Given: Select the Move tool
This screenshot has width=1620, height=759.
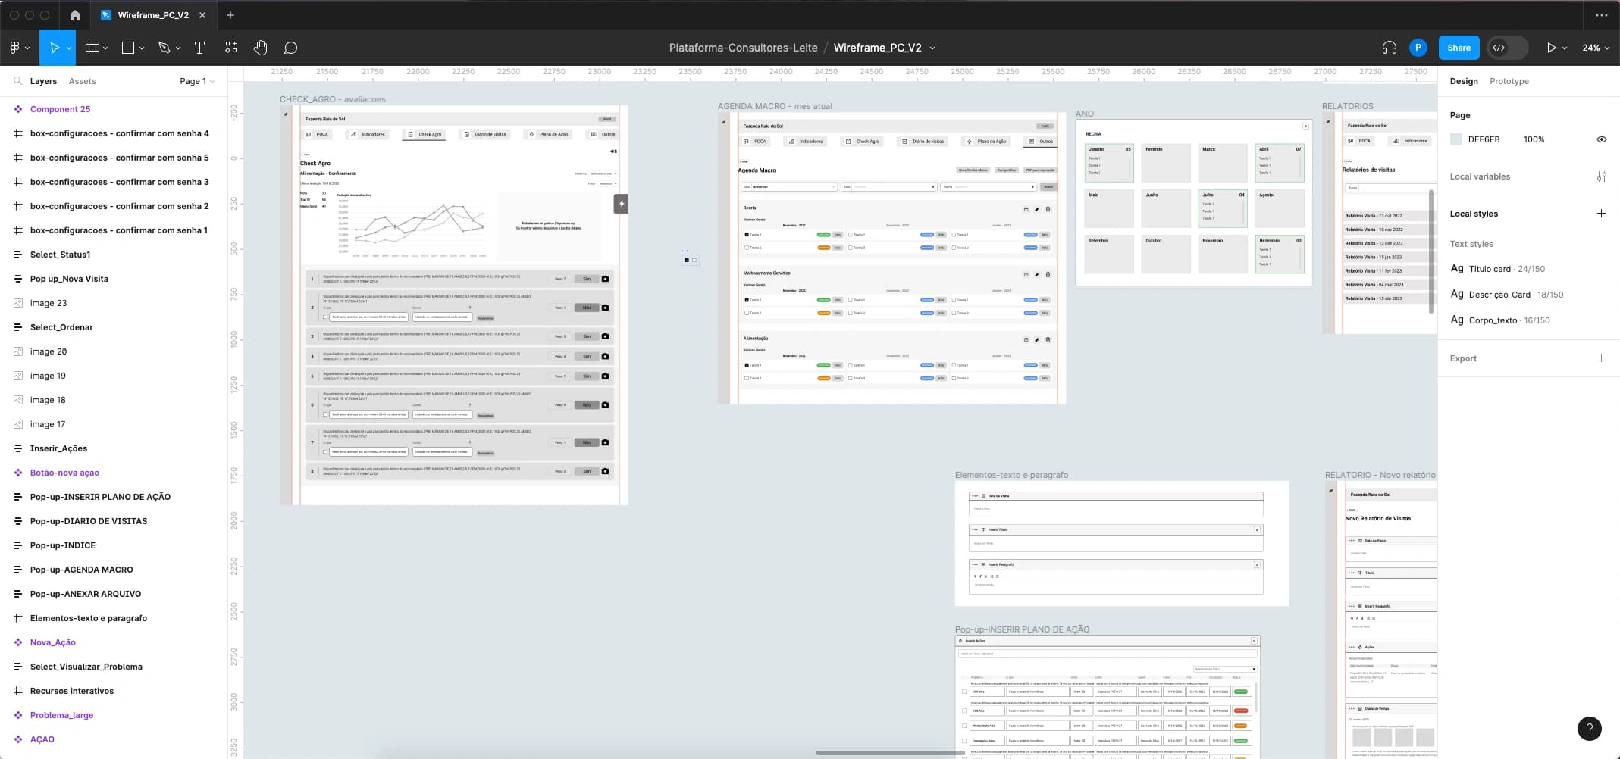Looking at the screenshot, I should click(x=54, y=48).
